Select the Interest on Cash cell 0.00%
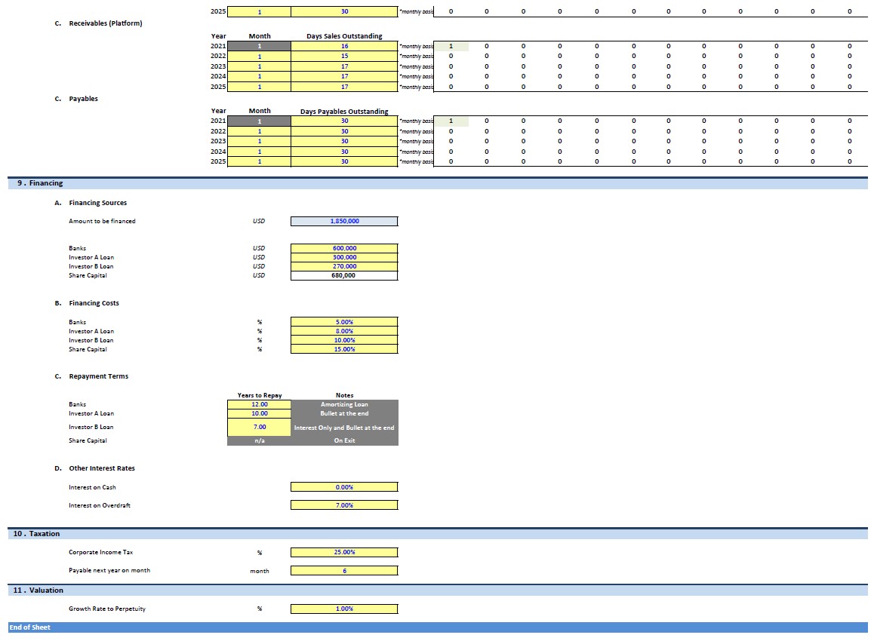 (x=344, y=486)
